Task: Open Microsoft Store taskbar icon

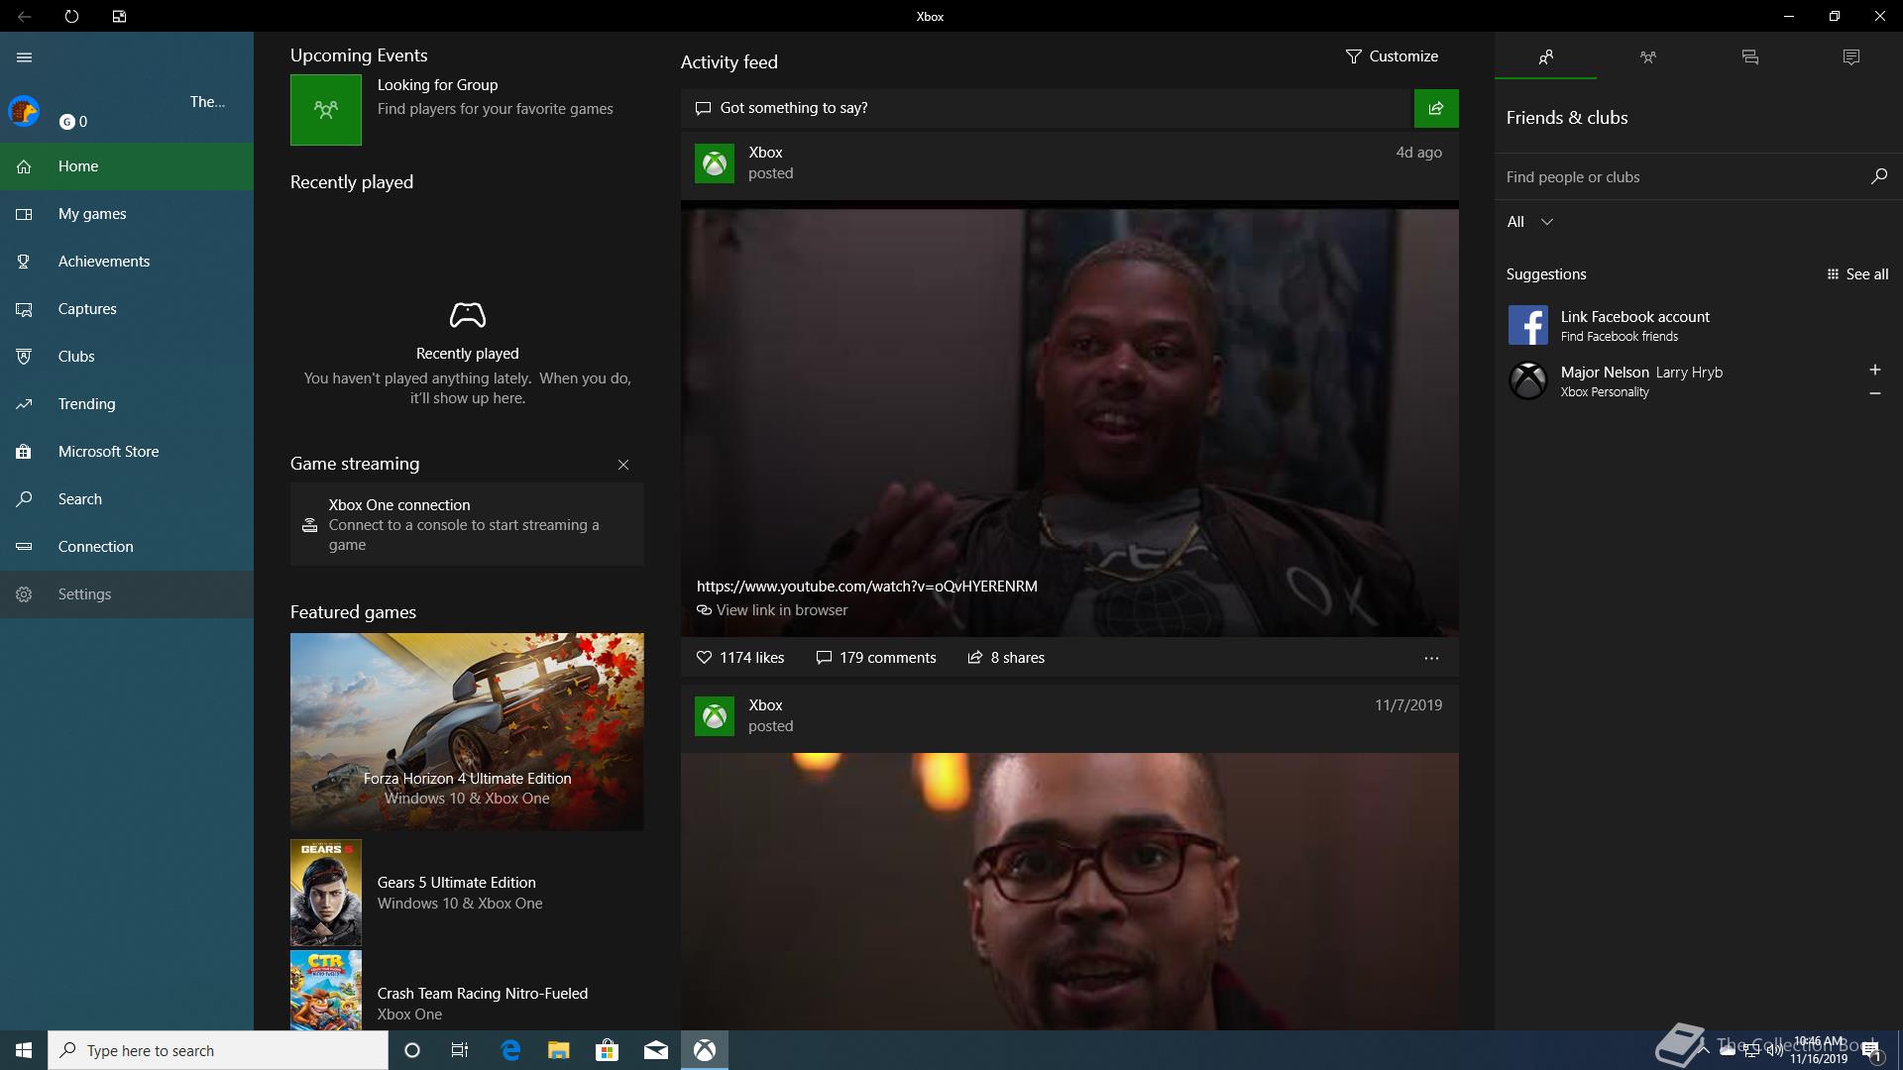Action: (608, 1050)
